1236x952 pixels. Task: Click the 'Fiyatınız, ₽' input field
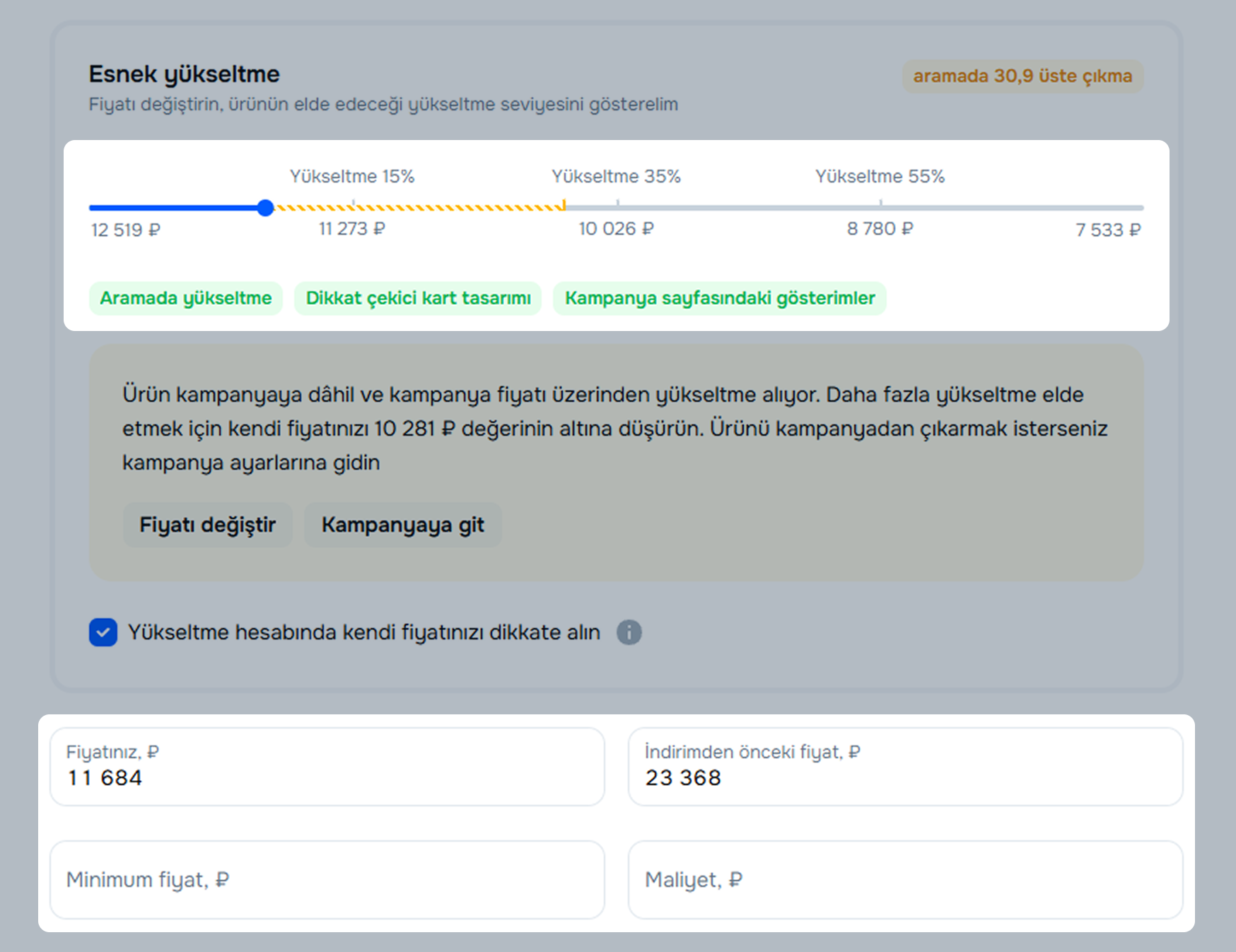click(x=327, y=767)
